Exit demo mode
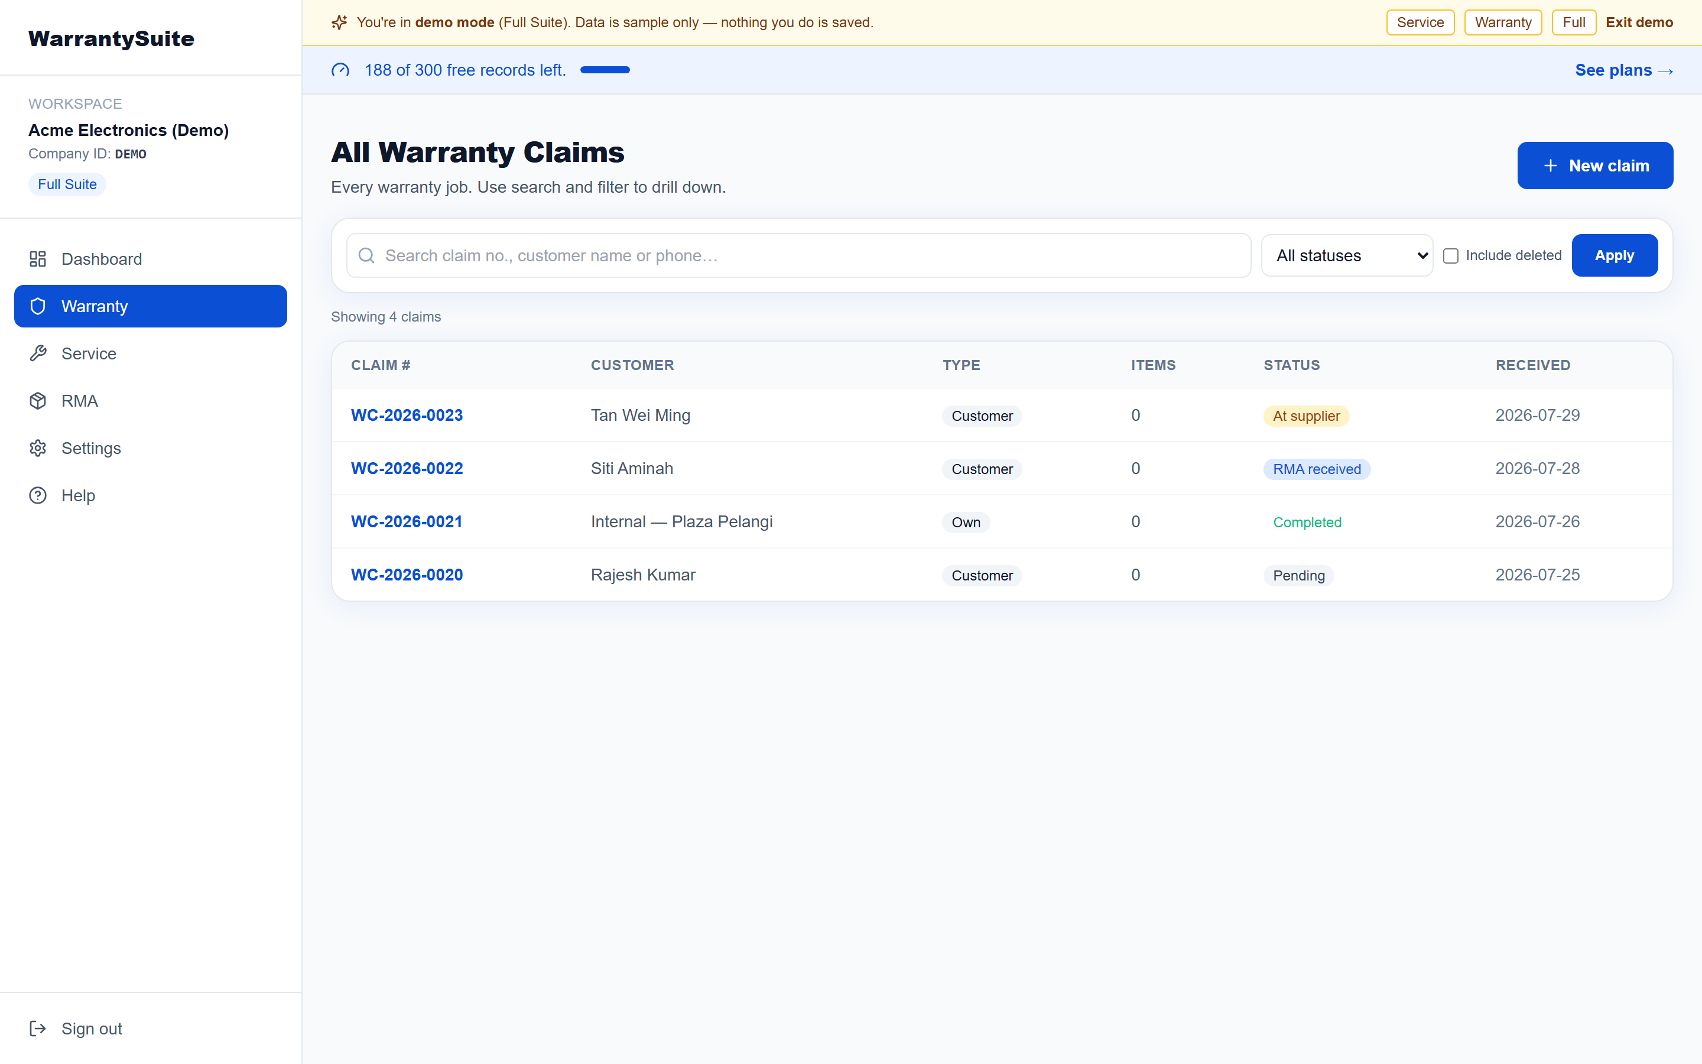The width and height of the screenshot is (1702, 1064). pyautogui.click(x=1639, y=22)
